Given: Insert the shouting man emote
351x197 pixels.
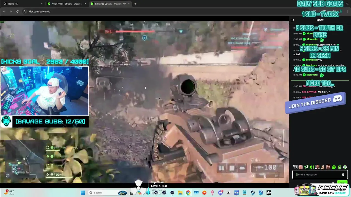Looking at the screenshot, I should pyautogui.click(x=317, y=167).
